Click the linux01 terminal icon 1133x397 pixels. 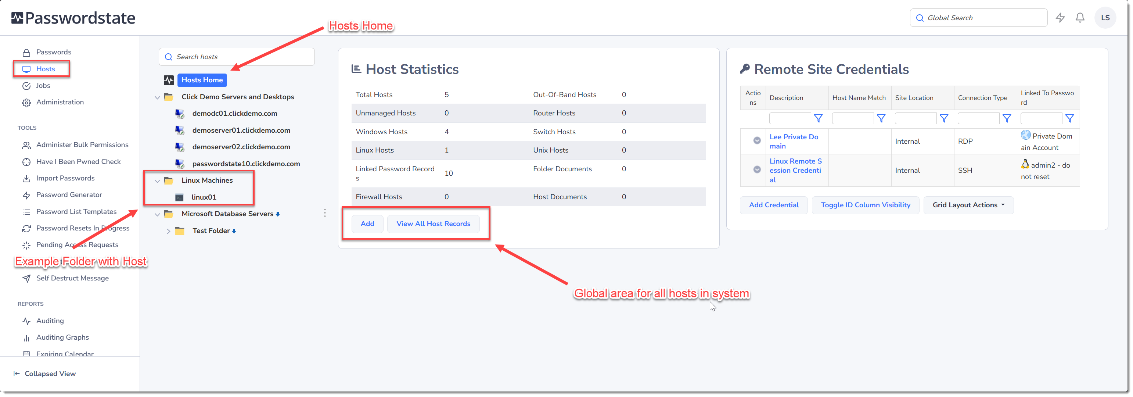click(179, 197)
